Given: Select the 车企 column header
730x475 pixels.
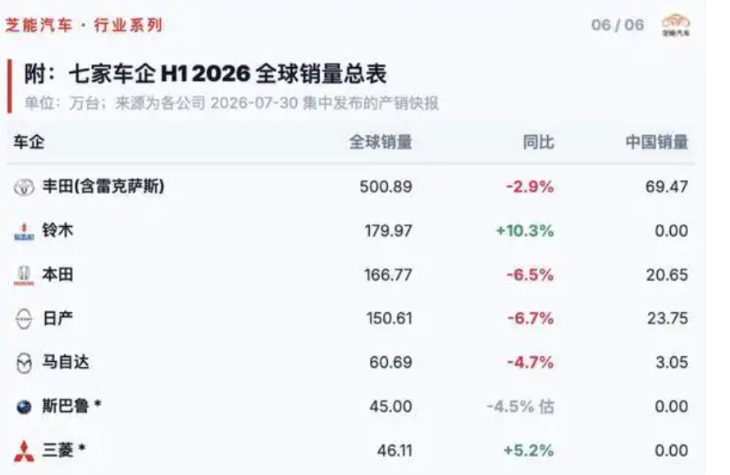Looking at the screenshot, I should [29, 142].
